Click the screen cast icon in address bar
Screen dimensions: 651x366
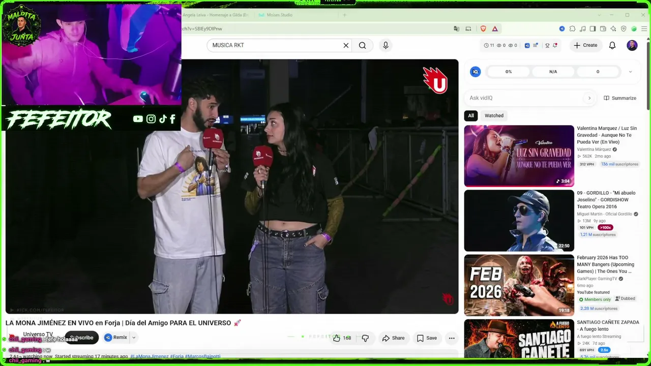[x=468, y=28]
